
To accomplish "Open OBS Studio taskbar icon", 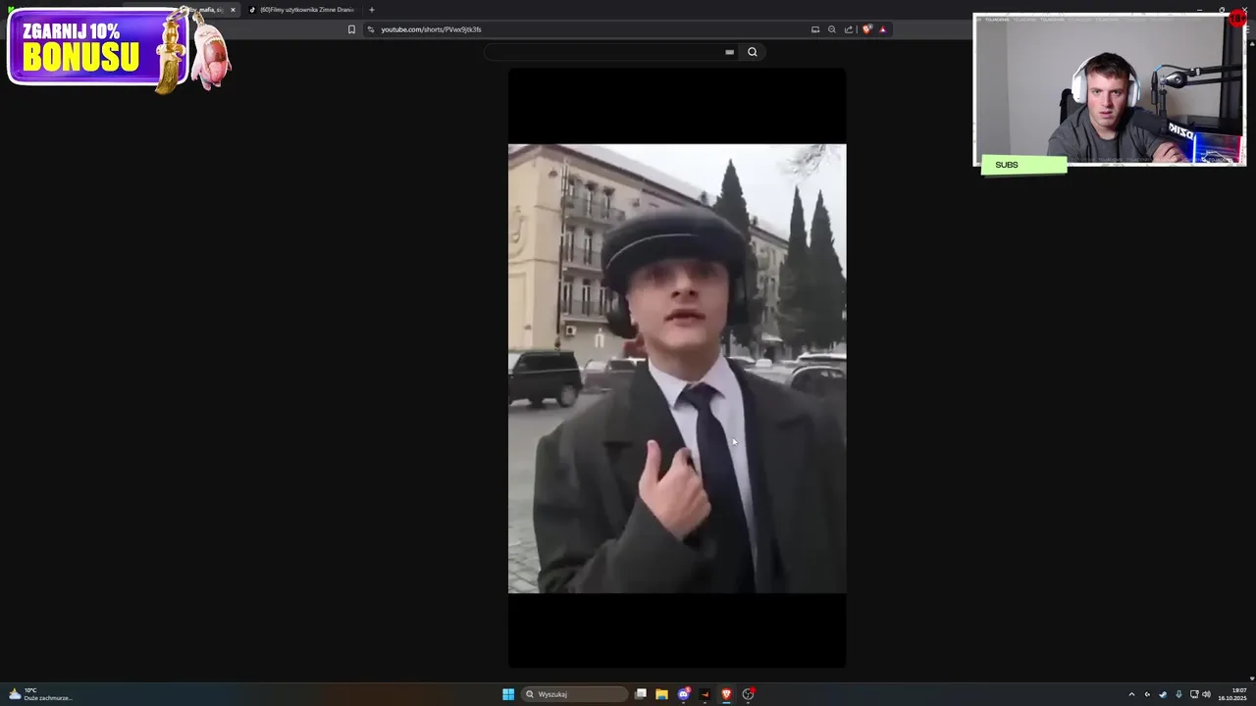I will click(748, 694).
